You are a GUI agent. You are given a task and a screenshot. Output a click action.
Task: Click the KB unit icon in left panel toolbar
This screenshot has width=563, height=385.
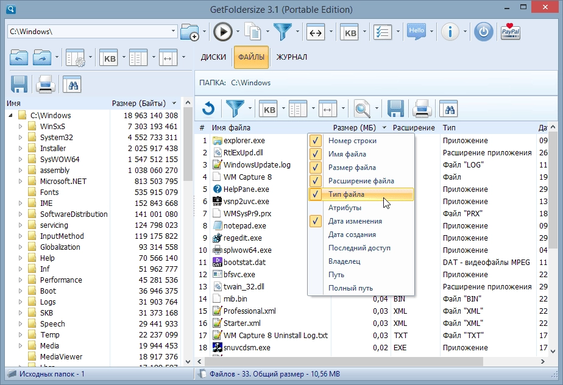(109, 58)
